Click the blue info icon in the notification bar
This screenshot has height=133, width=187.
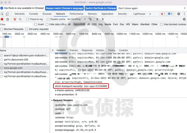click(2, 8)
